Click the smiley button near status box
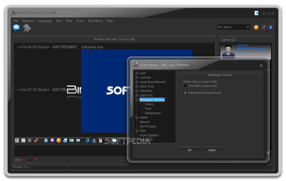286x181 pixels. click(256, 27)
